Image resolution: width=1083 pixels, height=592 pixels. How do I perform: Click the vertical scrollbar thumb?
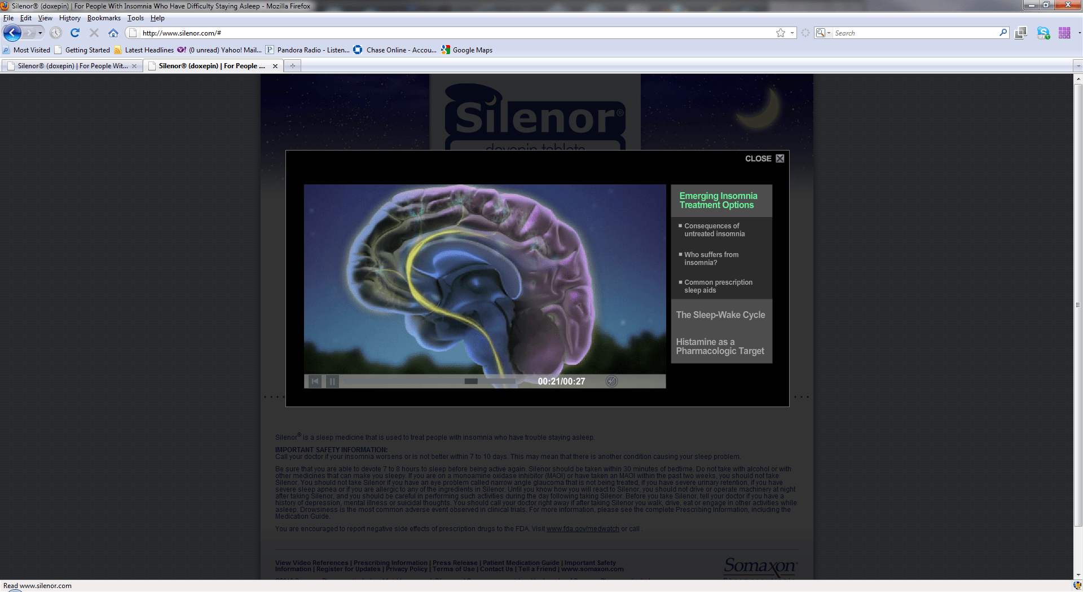tap(1078, 305)
